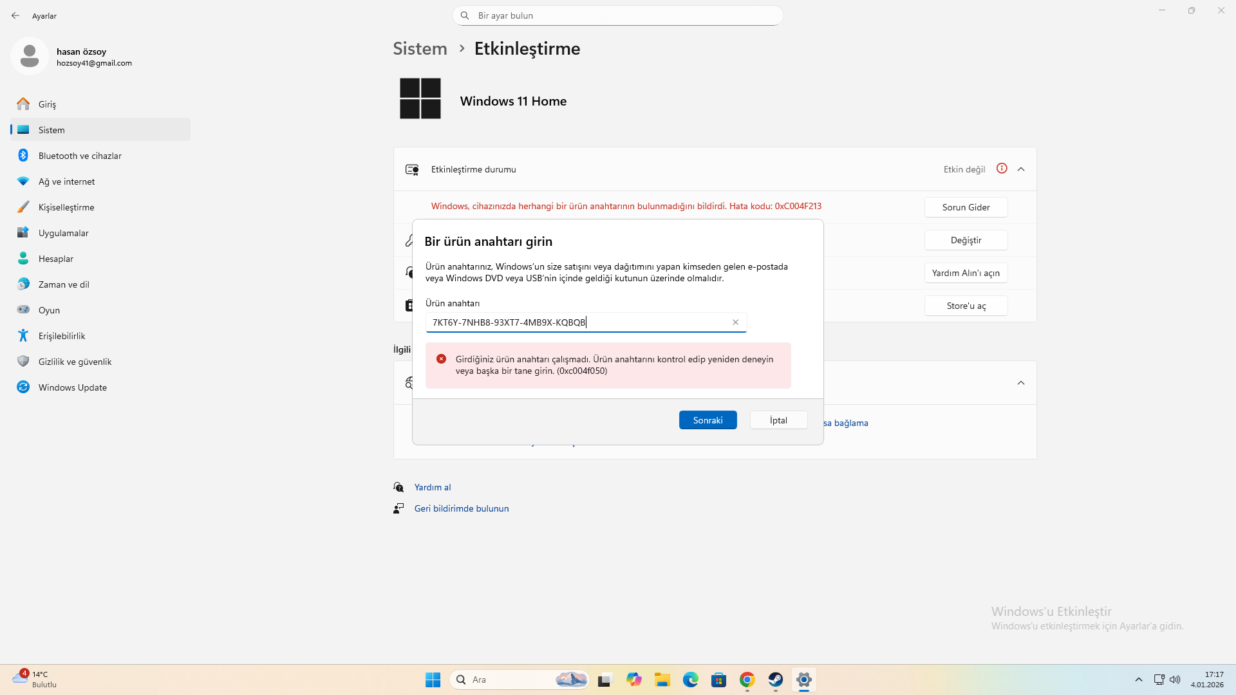The width and height of the screenshot is (1236, 695).
Task: Click the Etkinleştirme durumu key icon
Action: click(x=412, y=169)
